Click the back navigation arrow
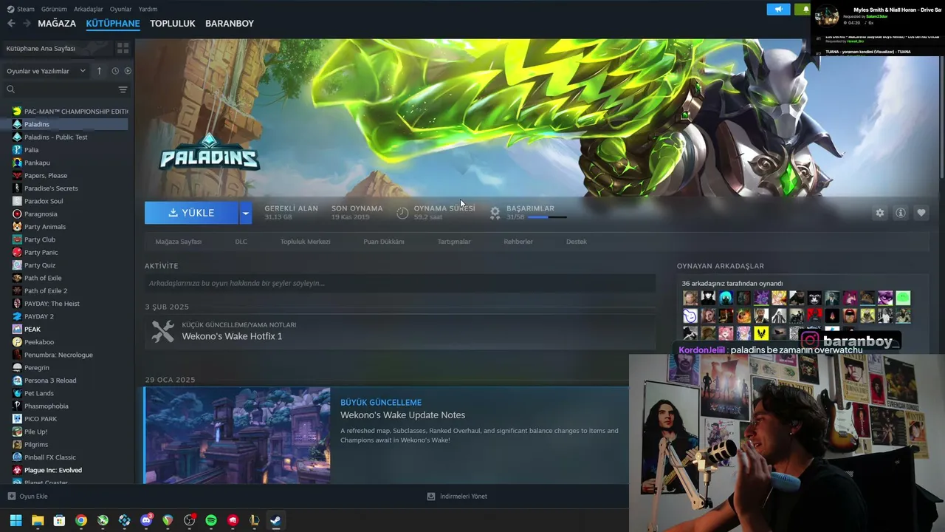Screen dimensions: 945x532 pyautogui.click(x=11, y=24)
